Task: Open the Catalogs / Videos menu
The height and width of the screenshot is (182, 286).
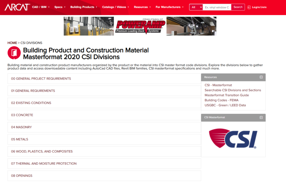Action: pos(115,7)
